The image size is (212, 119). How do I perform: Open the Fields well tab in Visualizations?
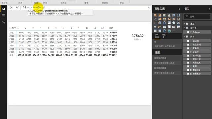click(x=157, y=36)
